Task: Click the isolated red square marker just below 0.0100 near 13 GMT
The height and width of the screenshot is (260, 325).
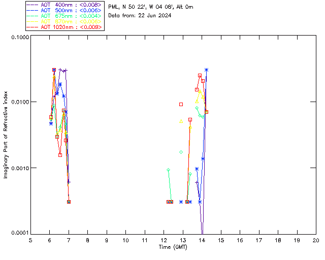Action: tap(181, 104)
